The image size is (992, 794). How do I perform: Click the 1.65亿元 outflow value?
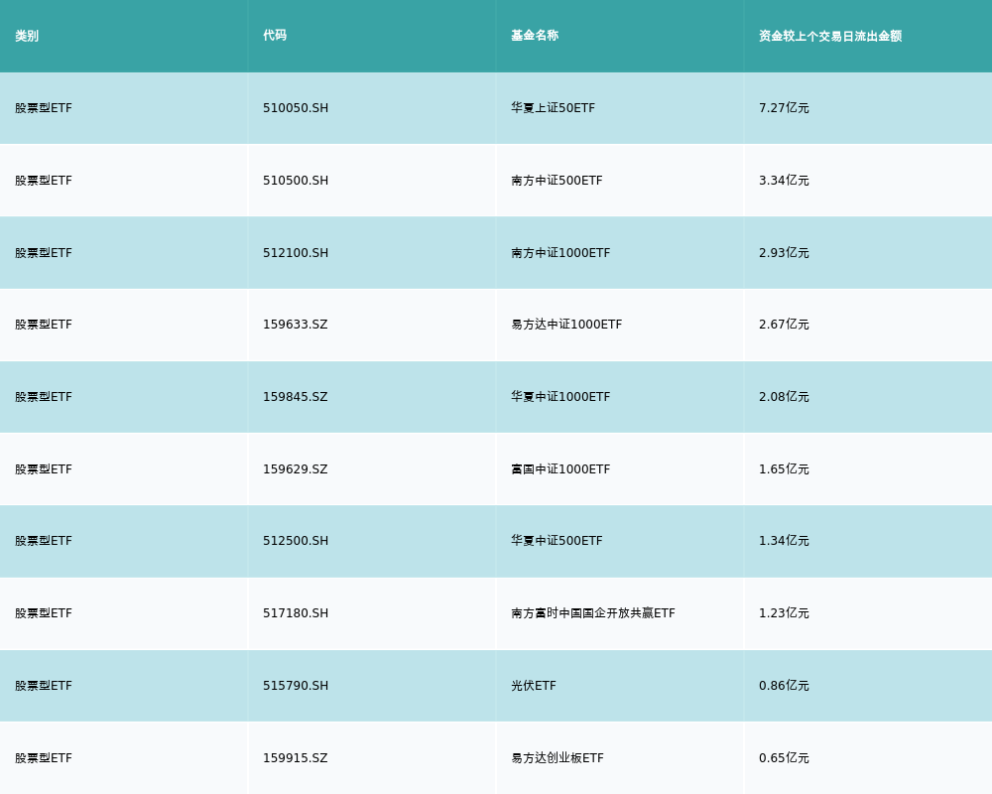pos(784,469)
